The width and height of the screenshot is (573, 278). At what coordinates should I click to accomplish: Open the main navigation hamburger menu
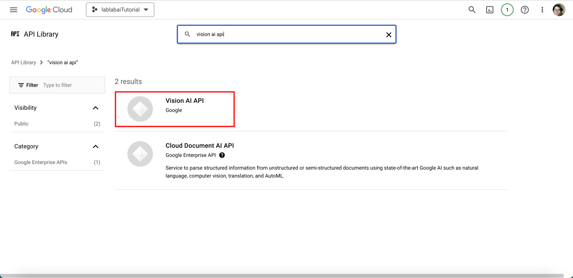click(x=14, y=10)
